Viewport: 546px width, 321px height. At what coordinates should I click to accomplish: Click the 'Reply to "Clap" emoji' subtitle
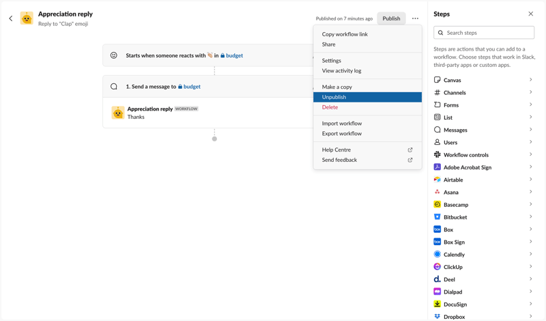tap(63, 24)
